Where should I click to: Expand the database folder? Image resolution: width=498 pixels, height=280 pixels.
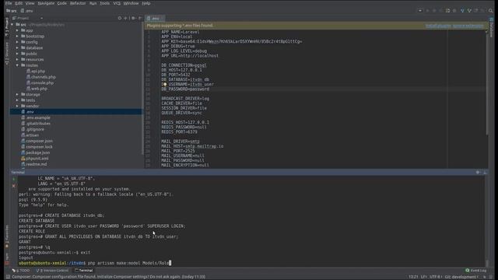17,48
